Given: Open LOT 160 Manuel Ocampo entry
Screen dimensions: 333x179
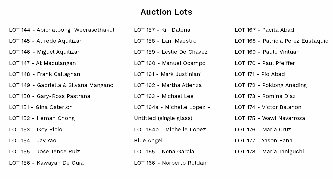Looking at the screenshot, I should pyautogui.click(x=170, y=63).
